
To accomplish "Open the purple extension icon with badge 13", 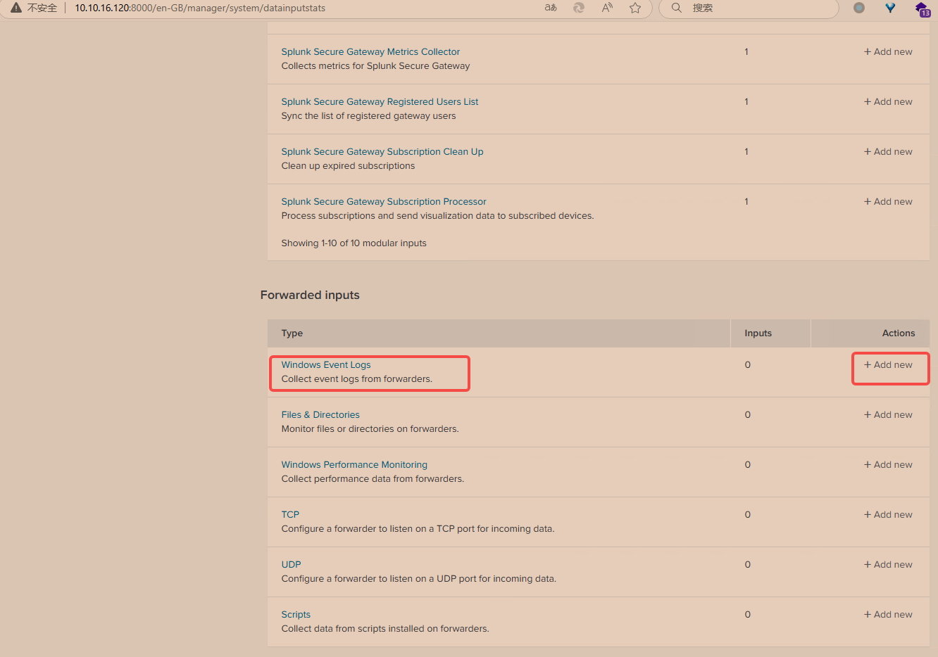I will pyautogui.click(x=923, y=8).
